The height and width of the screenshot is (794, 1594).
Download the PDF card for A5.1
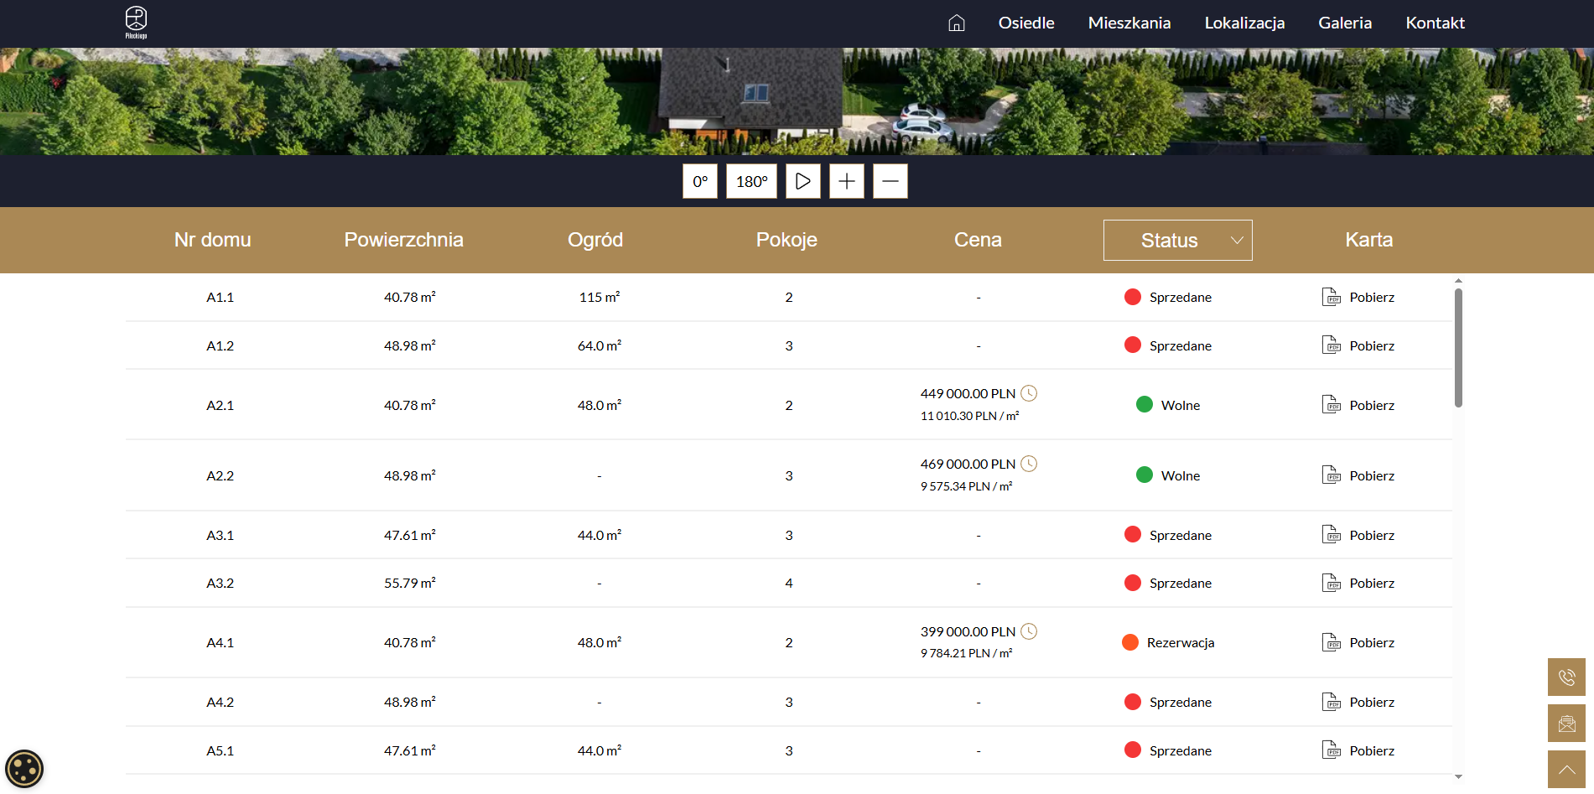(x=1332, y=750)
